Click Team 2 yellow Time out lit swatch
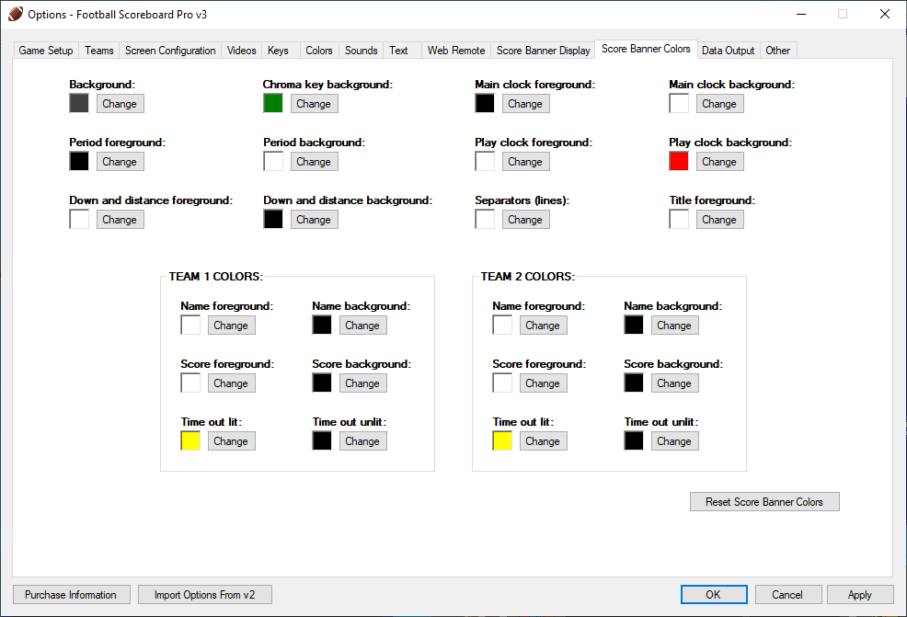907x617 pixels. 502,441
